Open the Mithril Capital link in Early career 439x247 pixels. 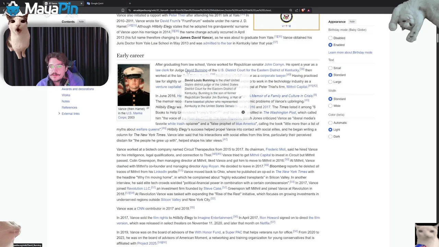(x=297, y=87)
